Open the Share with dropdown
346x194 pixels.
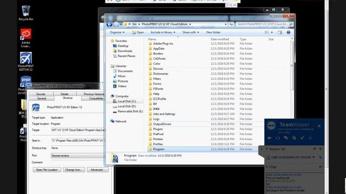[x=190, y=32]
